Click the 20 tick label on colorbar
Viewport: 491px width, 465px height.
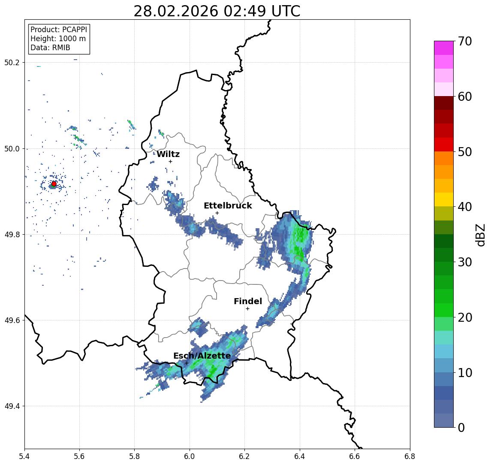[465, 317]
